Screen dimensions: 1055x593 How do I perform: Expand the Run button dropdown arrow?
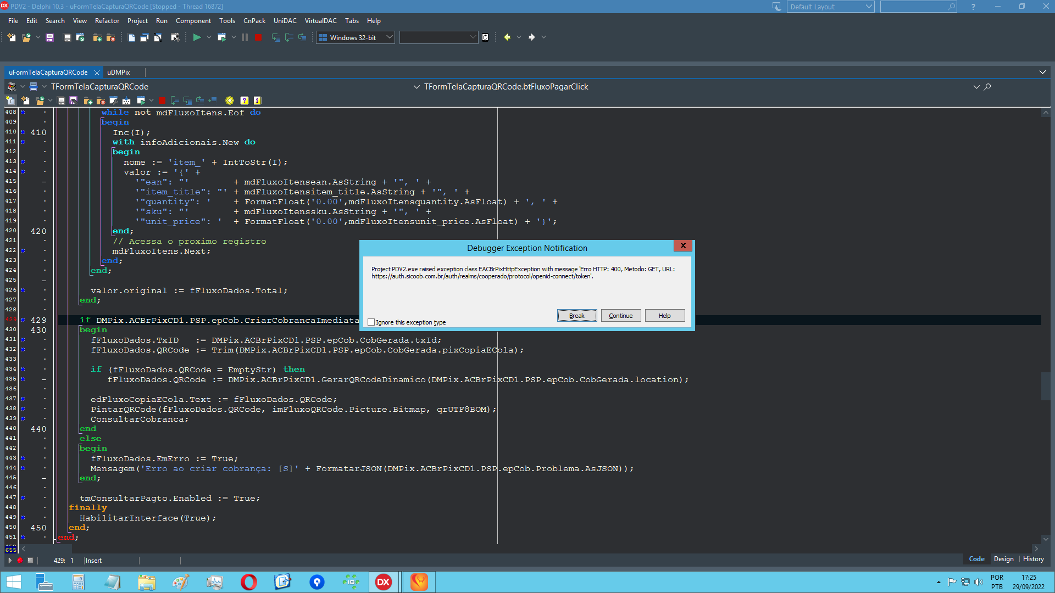tap(209, 37)
